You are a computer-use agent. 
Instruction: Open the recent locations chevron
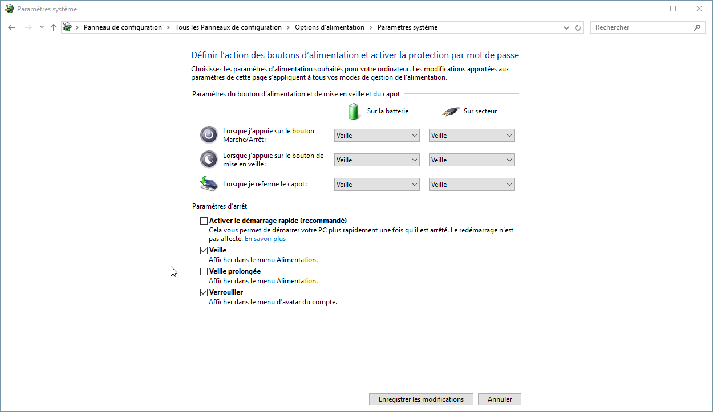[42, 27]
